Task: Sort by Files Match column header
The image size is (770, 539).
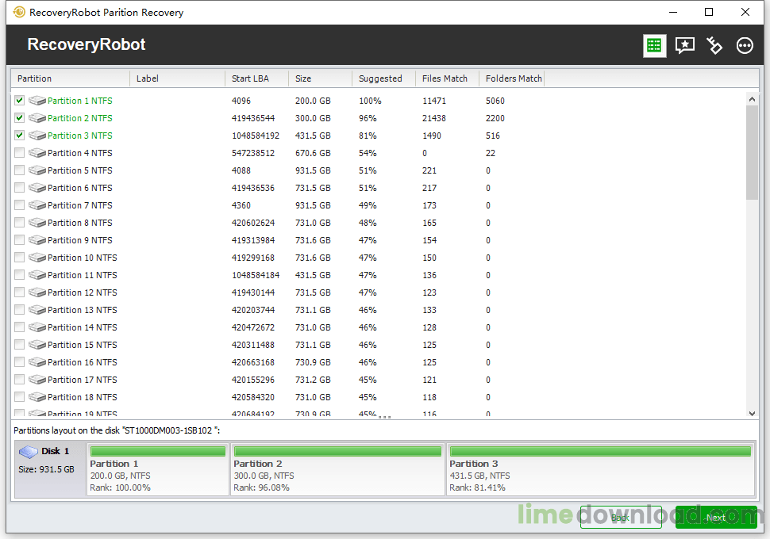Action: click(448, 78)
